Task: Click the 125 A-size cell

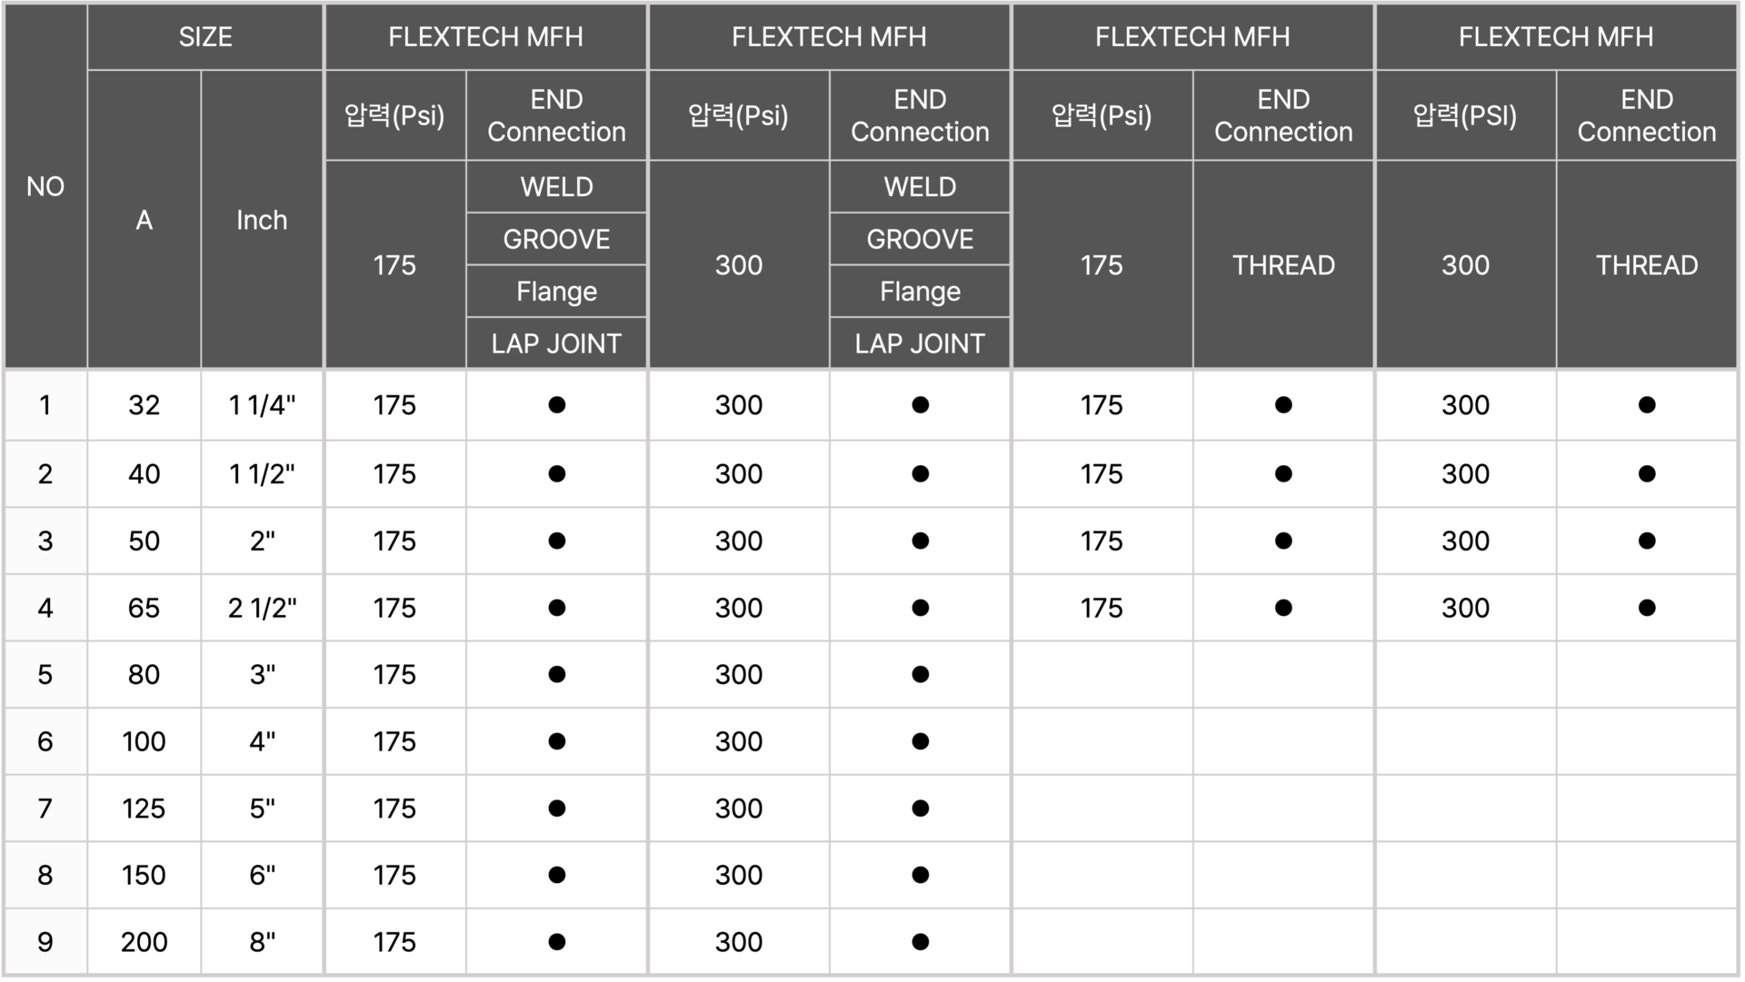Action: [x=144, y=808]
